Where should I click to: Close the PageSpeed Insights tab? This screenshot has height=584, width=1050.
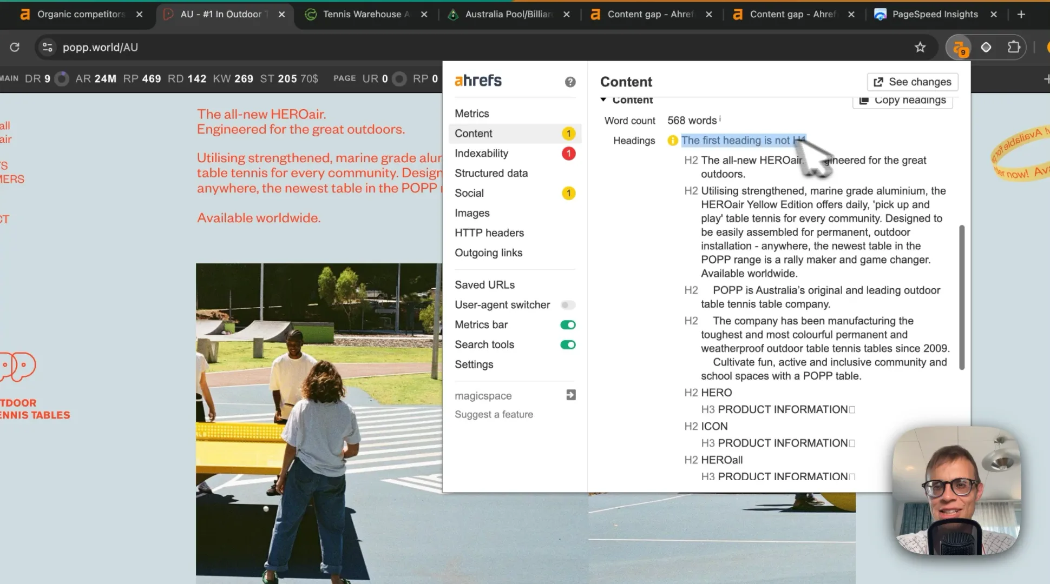(993, 15)
